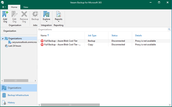Click the Organizations search field

click(103, 29)
